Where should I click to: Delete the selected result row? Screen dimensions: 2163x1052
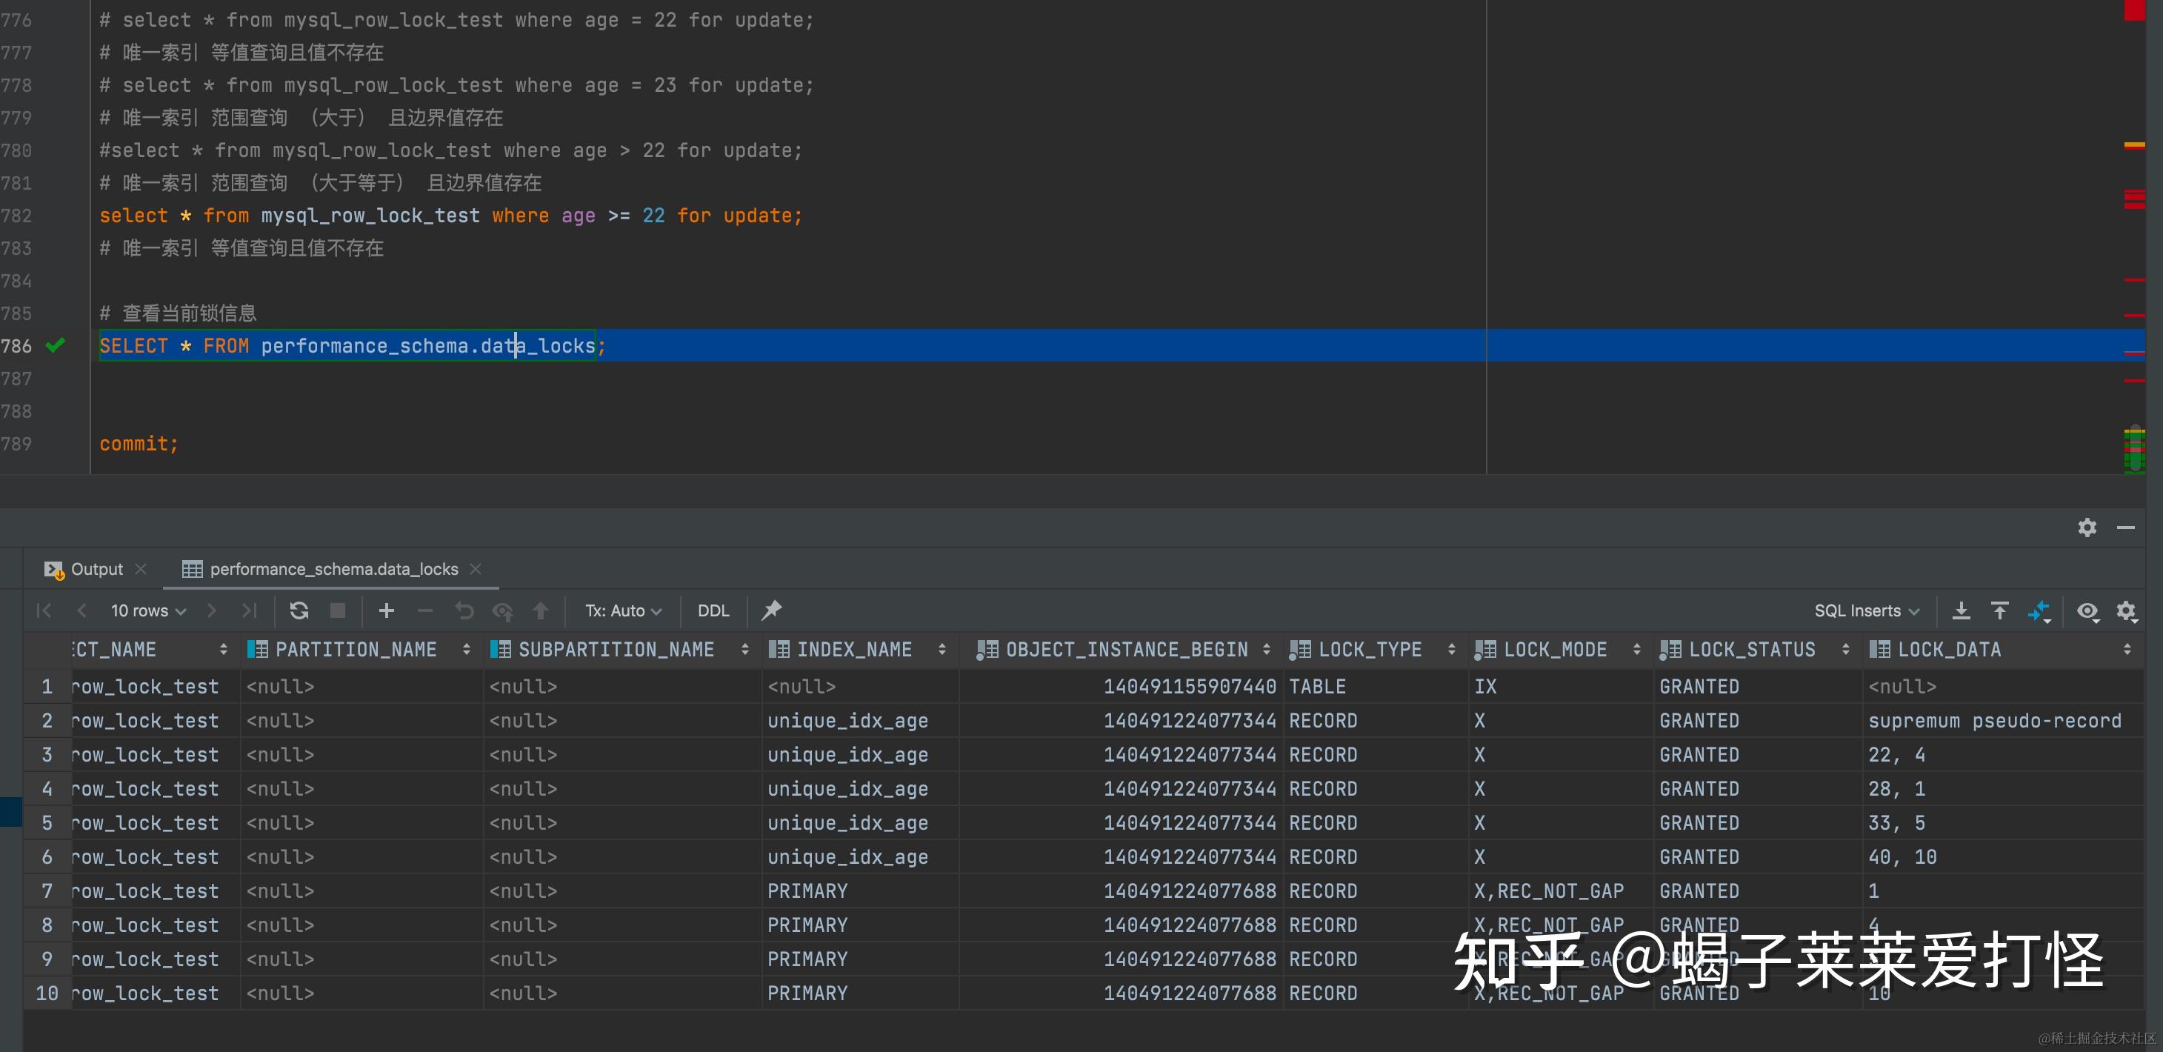tap(425, 610)
